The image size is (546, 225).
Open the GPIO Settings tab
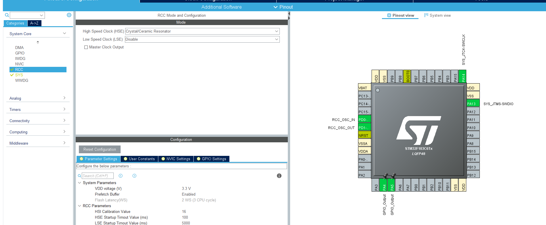pos(212,159)
